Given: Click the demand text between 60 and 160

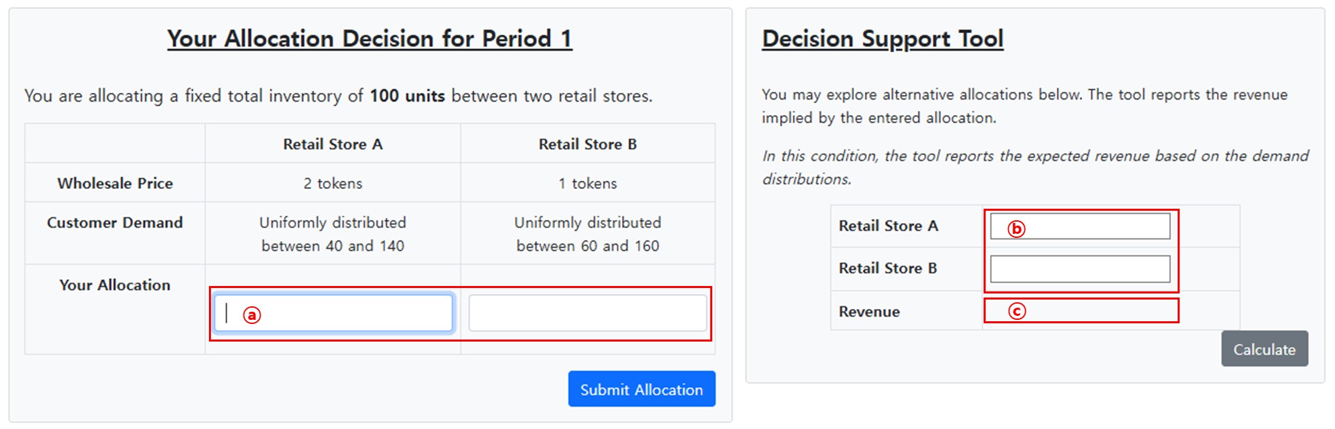Looking at the screenshot, I should (587, 245).
